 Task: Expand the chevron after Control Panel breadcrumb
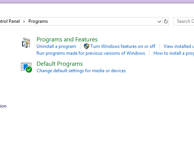click(x=24, y=22)
